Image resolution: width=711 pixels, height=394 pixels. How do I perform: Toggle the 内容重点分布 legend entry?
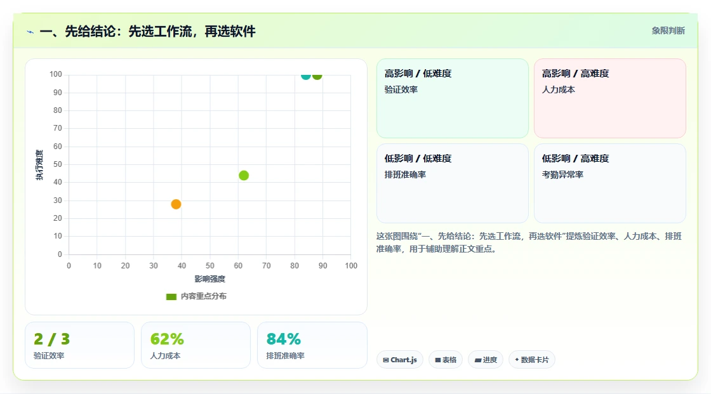coord(196,296)
